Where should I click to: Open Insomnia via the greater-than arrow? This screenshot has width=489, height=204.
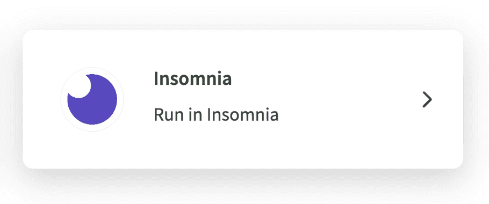point(427,100)
